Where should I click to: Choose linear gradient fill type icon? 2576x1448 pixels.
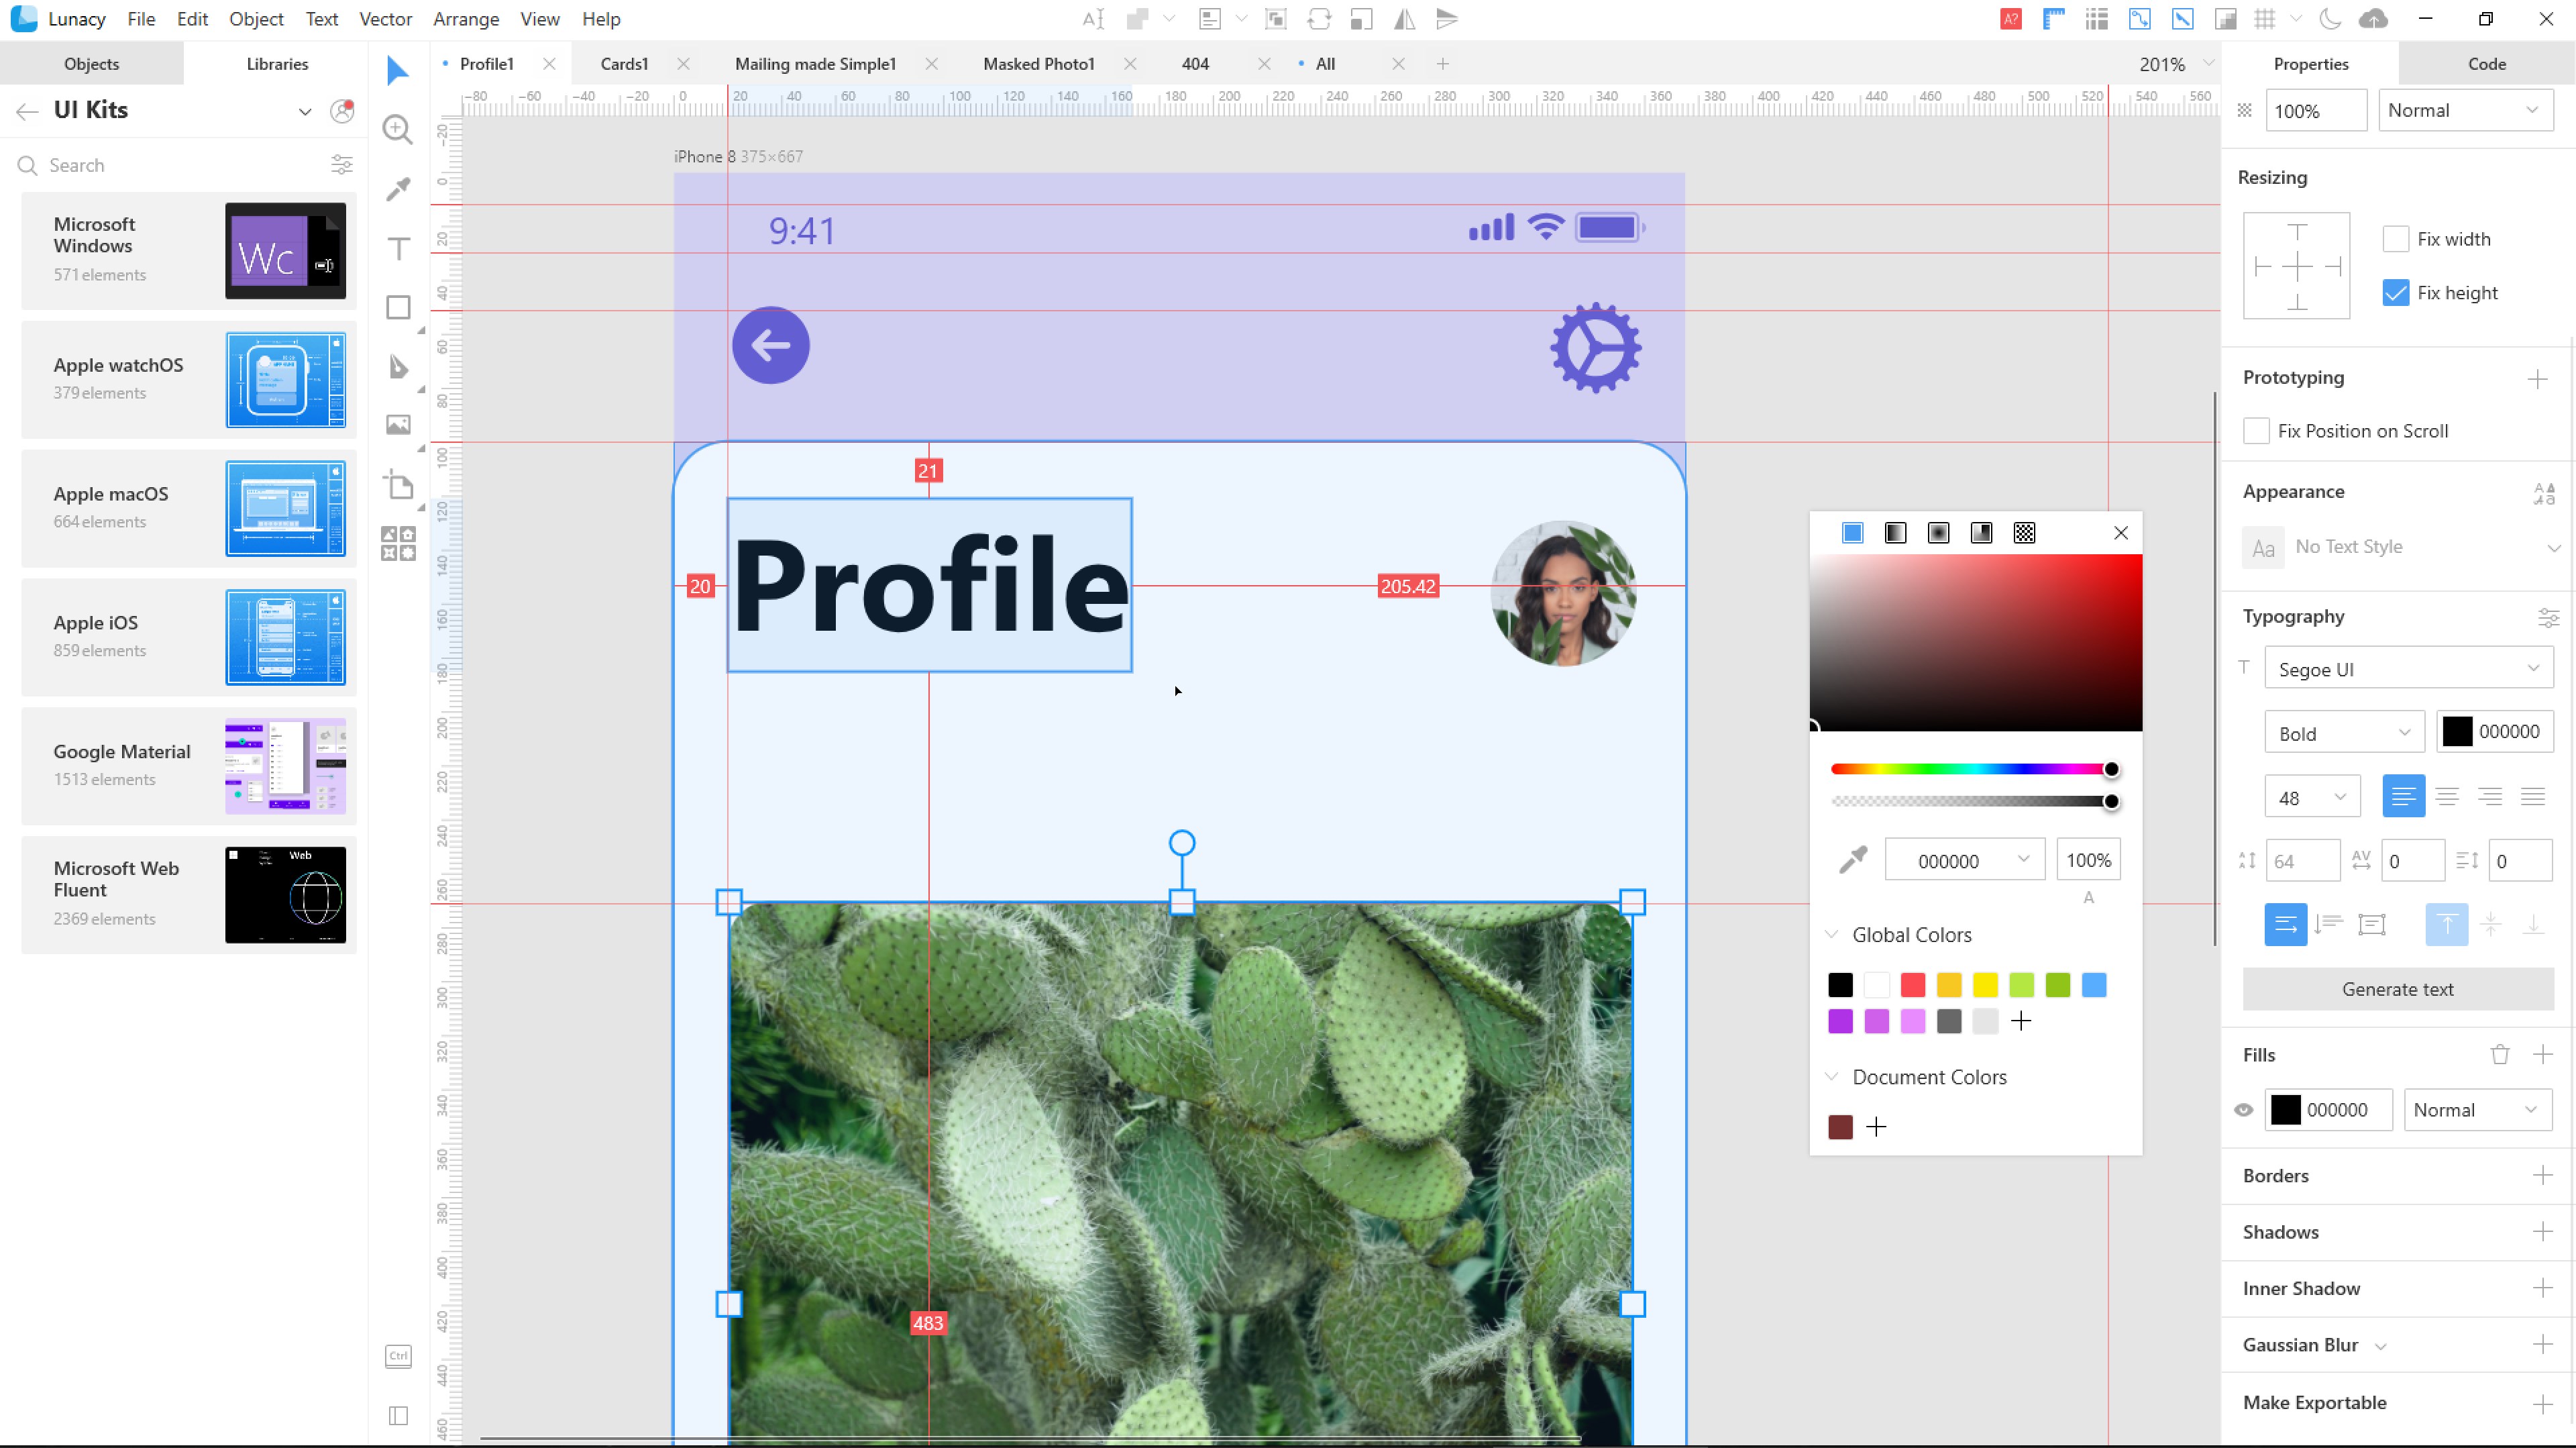tap(1895, 533)
